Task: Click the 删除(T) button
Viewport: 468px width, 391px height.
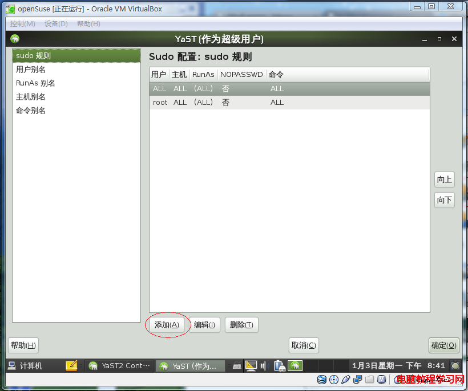Action: point(241,325)
